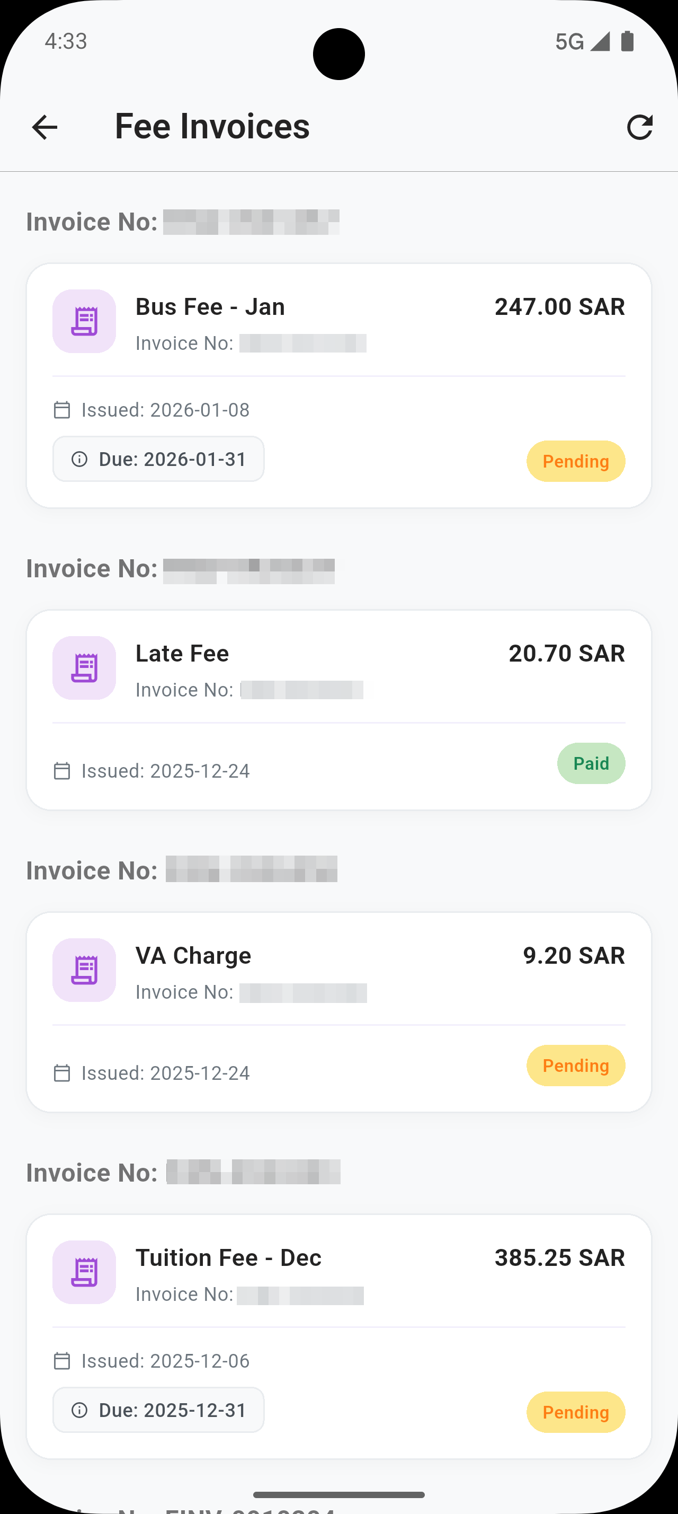This screenshot has height=1514, width=678.
Task: Tap the calendar icon next to Issued: 2026-01-08
Action: [x=61, y=410]
